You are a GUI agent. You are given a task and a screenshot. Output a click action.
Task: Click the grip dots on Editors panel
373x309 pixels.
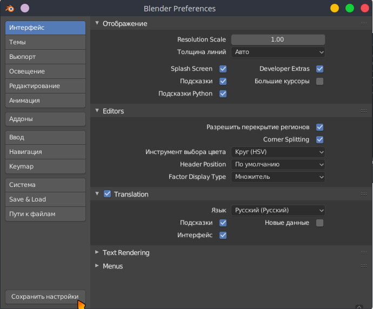point(363,111)
